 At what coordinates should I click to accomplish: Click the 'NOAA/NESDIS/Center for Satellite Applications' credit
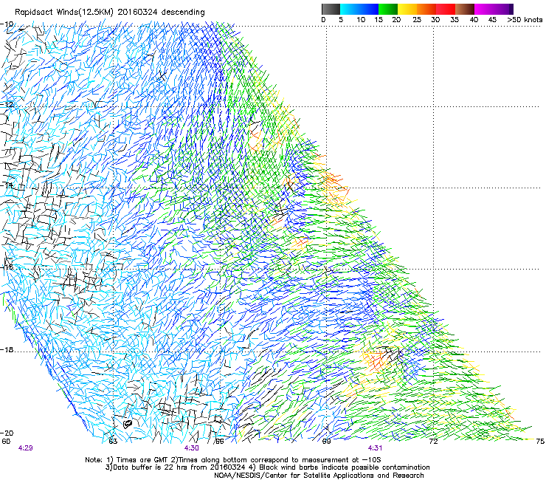point(319,476)
